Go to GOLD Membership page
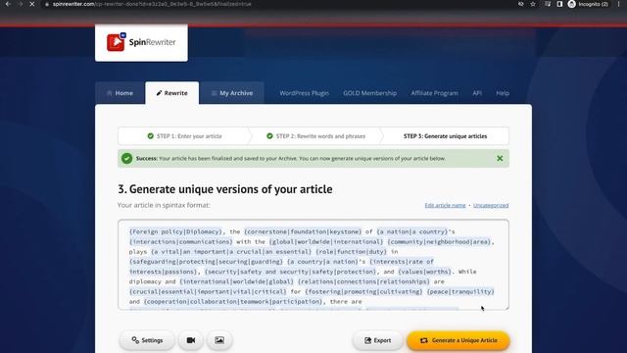Viewport: 627px width, 353px height. coord(370,93)
